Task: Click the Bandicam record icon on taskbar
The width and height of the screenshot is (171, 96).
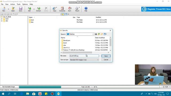Action: point(52,94)
